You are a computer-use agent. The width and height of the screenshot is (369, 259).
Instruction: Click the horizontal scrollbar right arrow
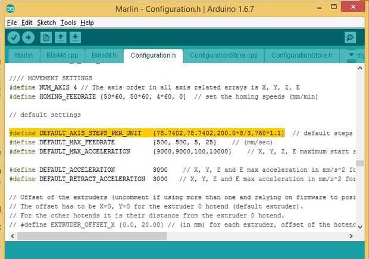(x=351, y=236)
